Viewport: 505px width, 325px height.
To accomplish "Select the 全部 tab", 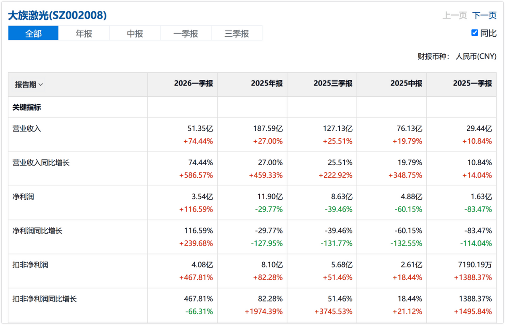I will [x=33, y=33].
